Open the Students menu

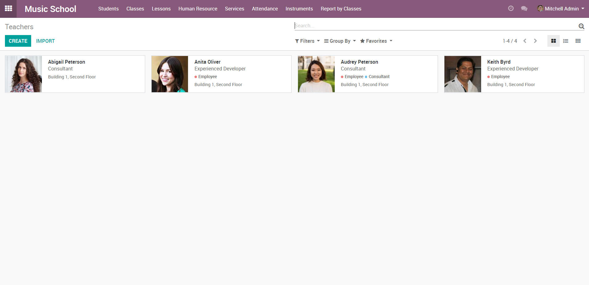tap(108, 9)
